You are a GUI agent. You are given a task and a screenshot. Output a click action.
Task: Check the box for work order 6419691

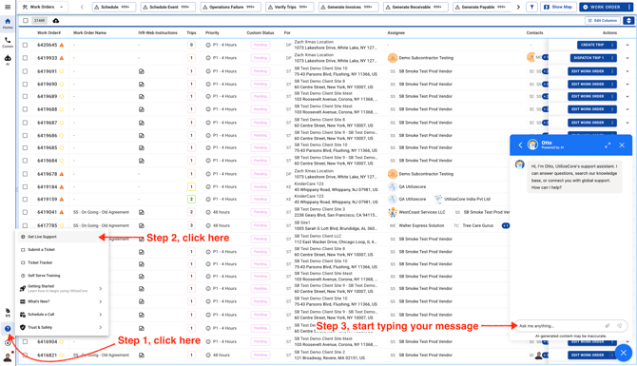coord(25,71)
